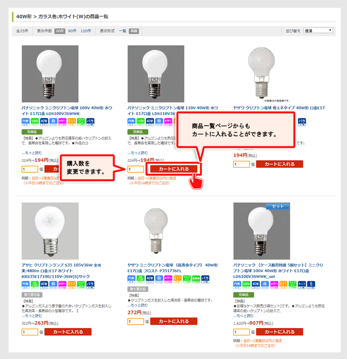Screen dimensions: 347x359
Task: Add Yazawa 省エネタイプ bulb to cart
Action: (280, 164)
